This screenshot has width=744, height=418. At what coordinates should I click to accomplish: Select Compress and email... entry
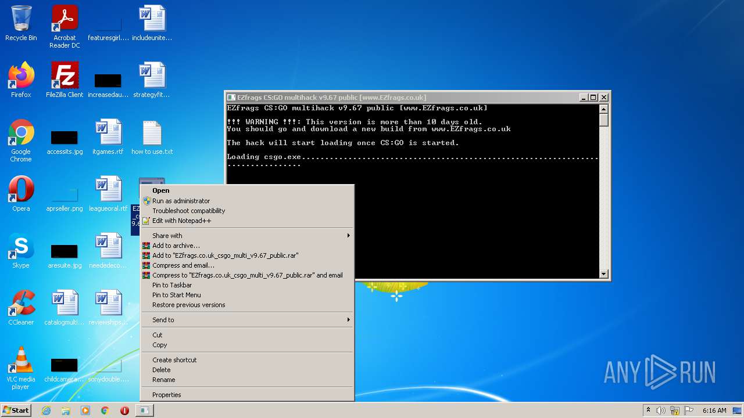pos(247,265)
